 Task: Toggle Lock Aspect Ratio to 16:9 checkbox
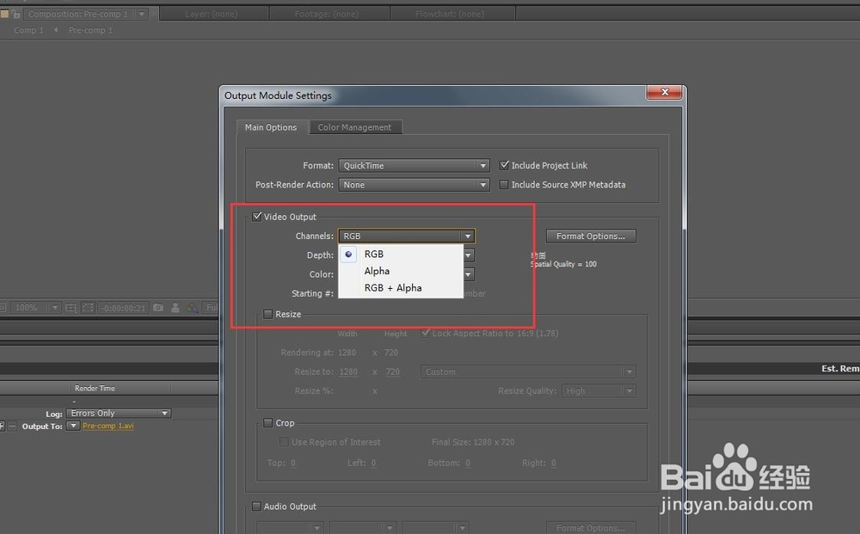coord(425,333)
